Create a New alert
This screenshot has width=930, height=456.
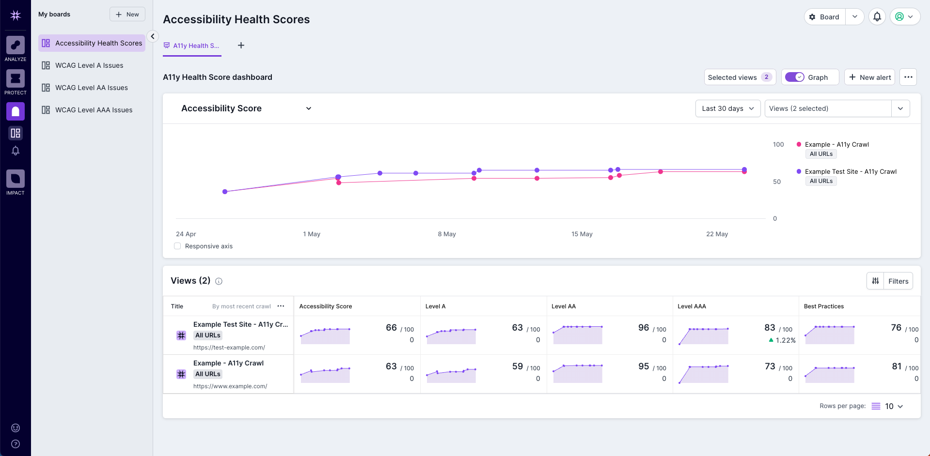point(869,77)
